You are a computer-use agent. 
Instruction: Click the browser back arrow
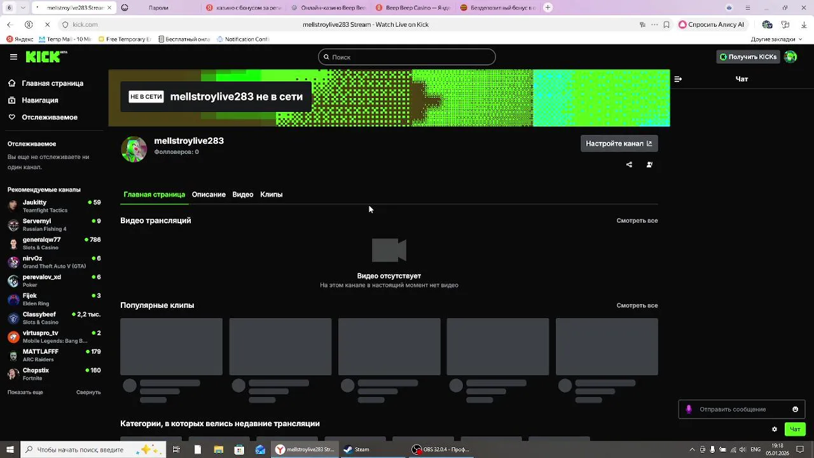(x=10, y=25)
